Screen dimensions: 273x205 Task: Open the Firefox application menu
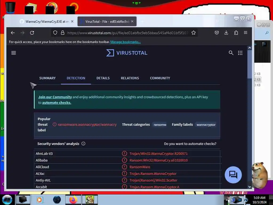(x=246, y=33)
